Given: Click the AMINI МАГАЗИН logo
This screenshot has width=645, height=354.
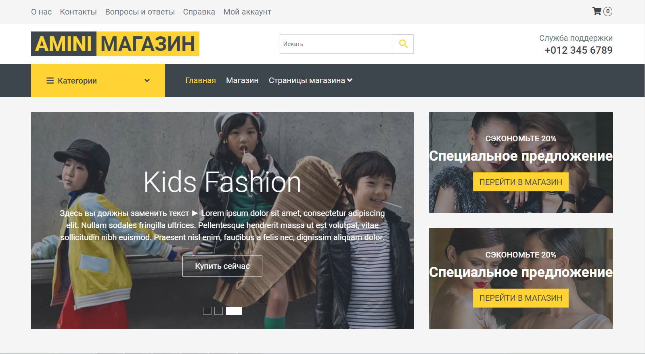Looking at the screenshot, I should (x=115, y=44).
